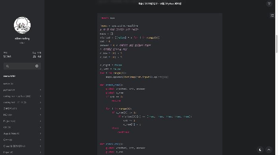Screen dimensions: 278x155
Task: Expand the python category chevron
Action: [x=41, y=90]
